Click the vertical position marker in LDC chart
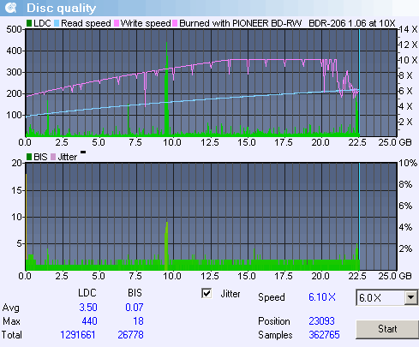 click(359, 83)
